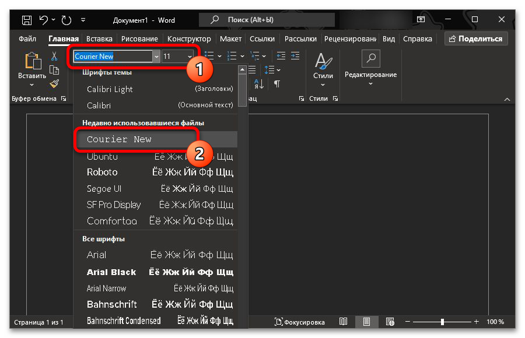Toggle paragraph marks display (¶)
525x338 pixels.
pyautogui.click(x=277, y=84)
